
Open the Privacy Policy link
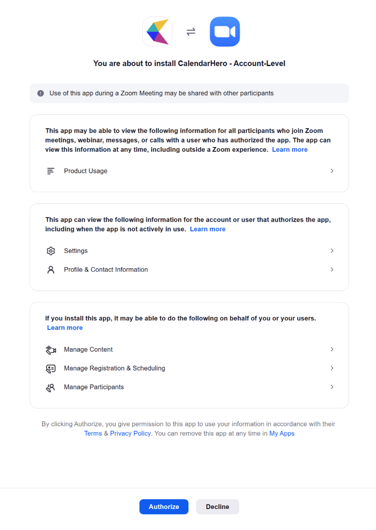coord(130,433)
